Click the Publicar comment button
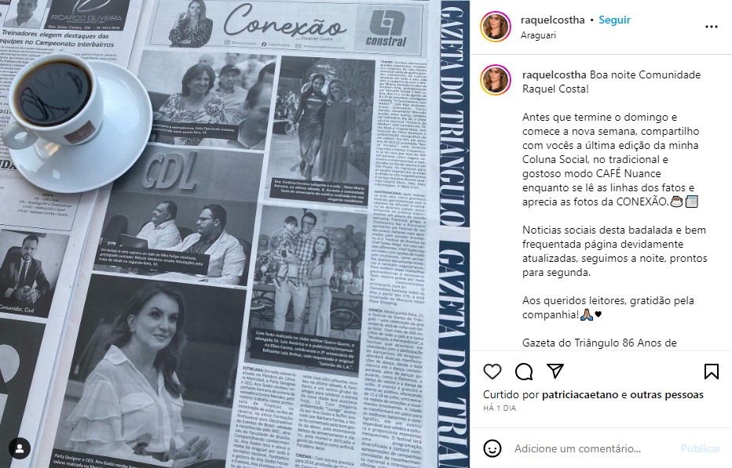732x468 pixels. click(x=701, y=448)
